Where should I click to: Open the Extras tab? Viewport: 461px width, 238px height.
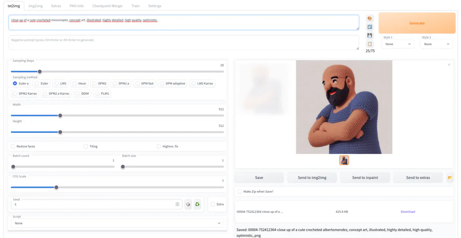56,6
